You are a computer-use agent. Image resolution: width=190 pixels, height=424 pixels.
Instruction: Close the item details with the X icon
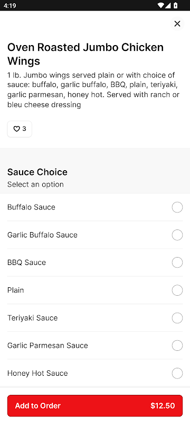point(177,24)
